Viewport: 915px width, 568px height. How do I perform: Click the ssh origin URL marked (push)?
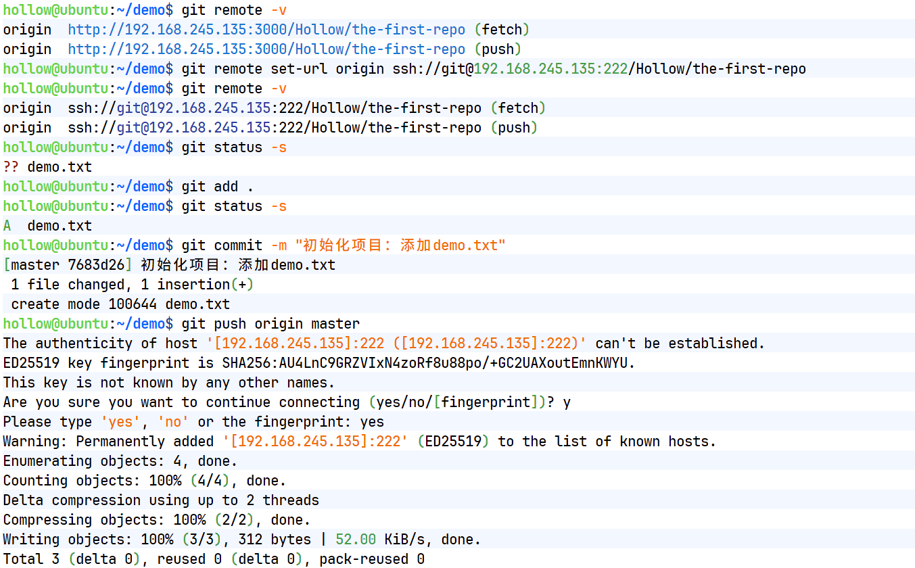coord(275,128)
